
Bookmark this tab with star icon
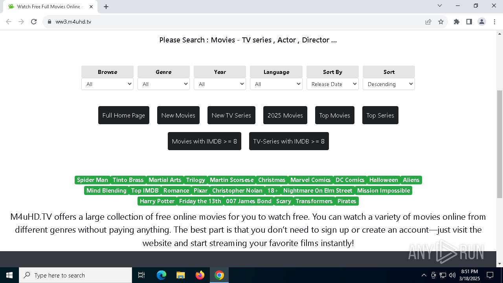[441, 22]
